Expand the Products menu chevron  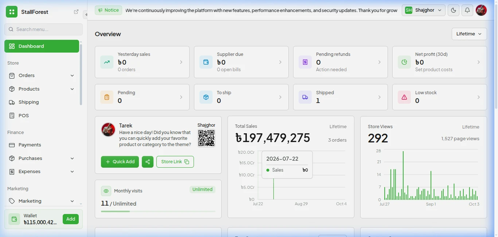click(72, 89)
